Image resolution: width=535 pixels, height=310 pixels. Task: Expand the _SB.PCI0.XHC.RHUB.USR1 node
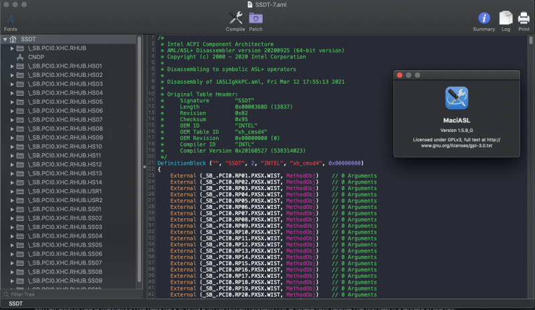point(12,191)
